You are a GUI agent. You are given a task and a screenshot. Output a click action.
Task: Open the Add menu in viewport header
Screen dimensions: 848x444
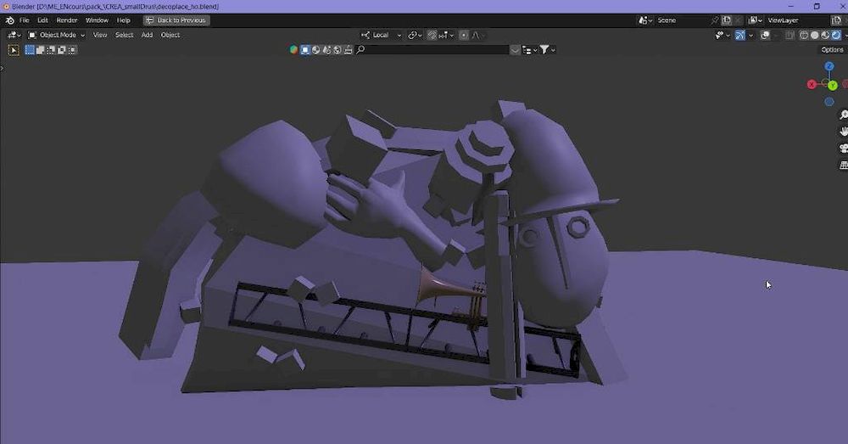click(147, 35)
